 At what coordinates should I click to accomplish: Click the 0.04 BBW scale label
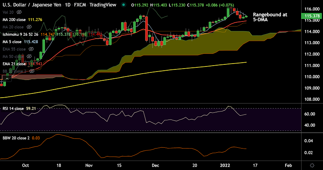(309, 141)
